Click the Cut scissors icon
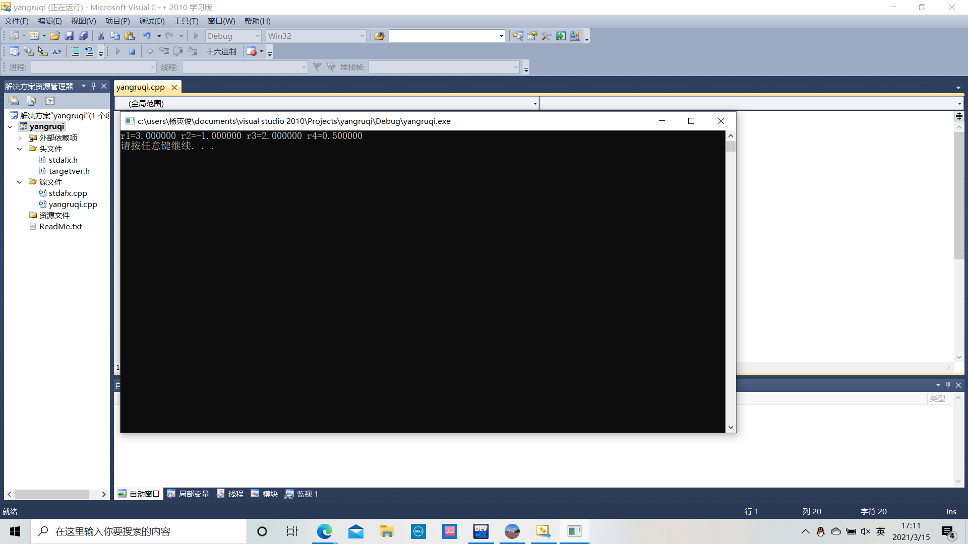The height and width of the screenshot is (544, 968). [101, 36]
